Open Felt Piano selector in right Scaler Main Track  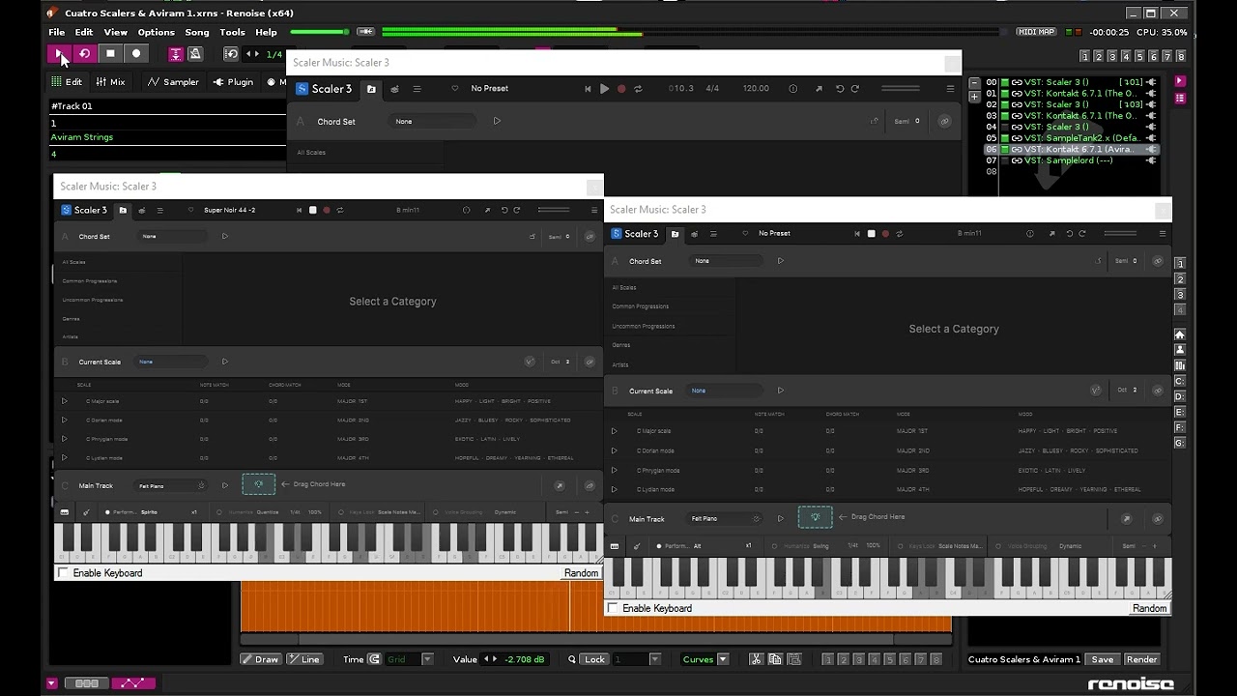click(725, 519)
